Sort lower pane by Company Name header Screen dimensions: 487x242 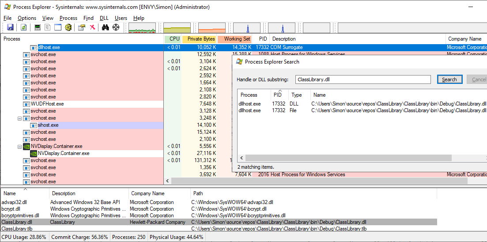point(159,193)
